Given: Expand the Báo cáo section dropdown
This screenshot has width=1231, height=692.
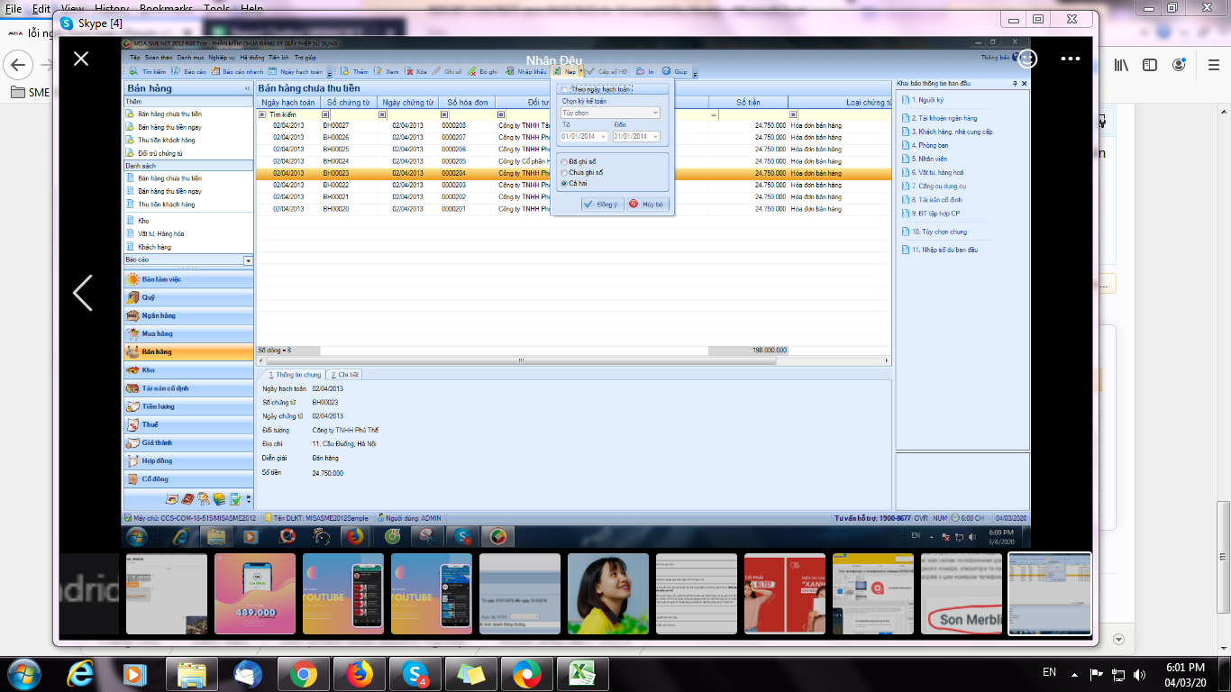Looking at the screenshot, I should coord(248,260).
